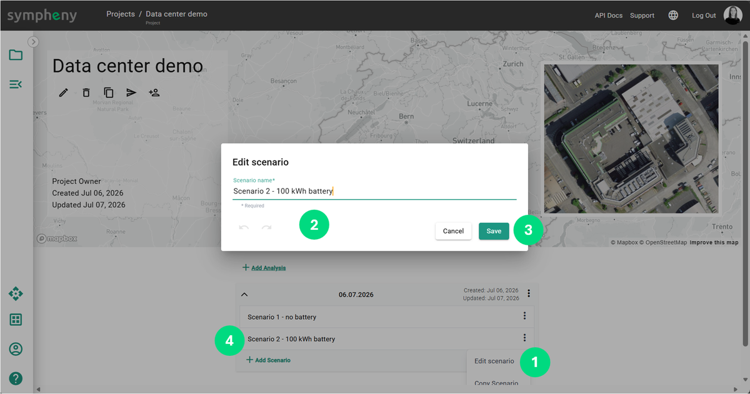Click the Scenario 2 - 100 kWh battery row

(387, 338)
